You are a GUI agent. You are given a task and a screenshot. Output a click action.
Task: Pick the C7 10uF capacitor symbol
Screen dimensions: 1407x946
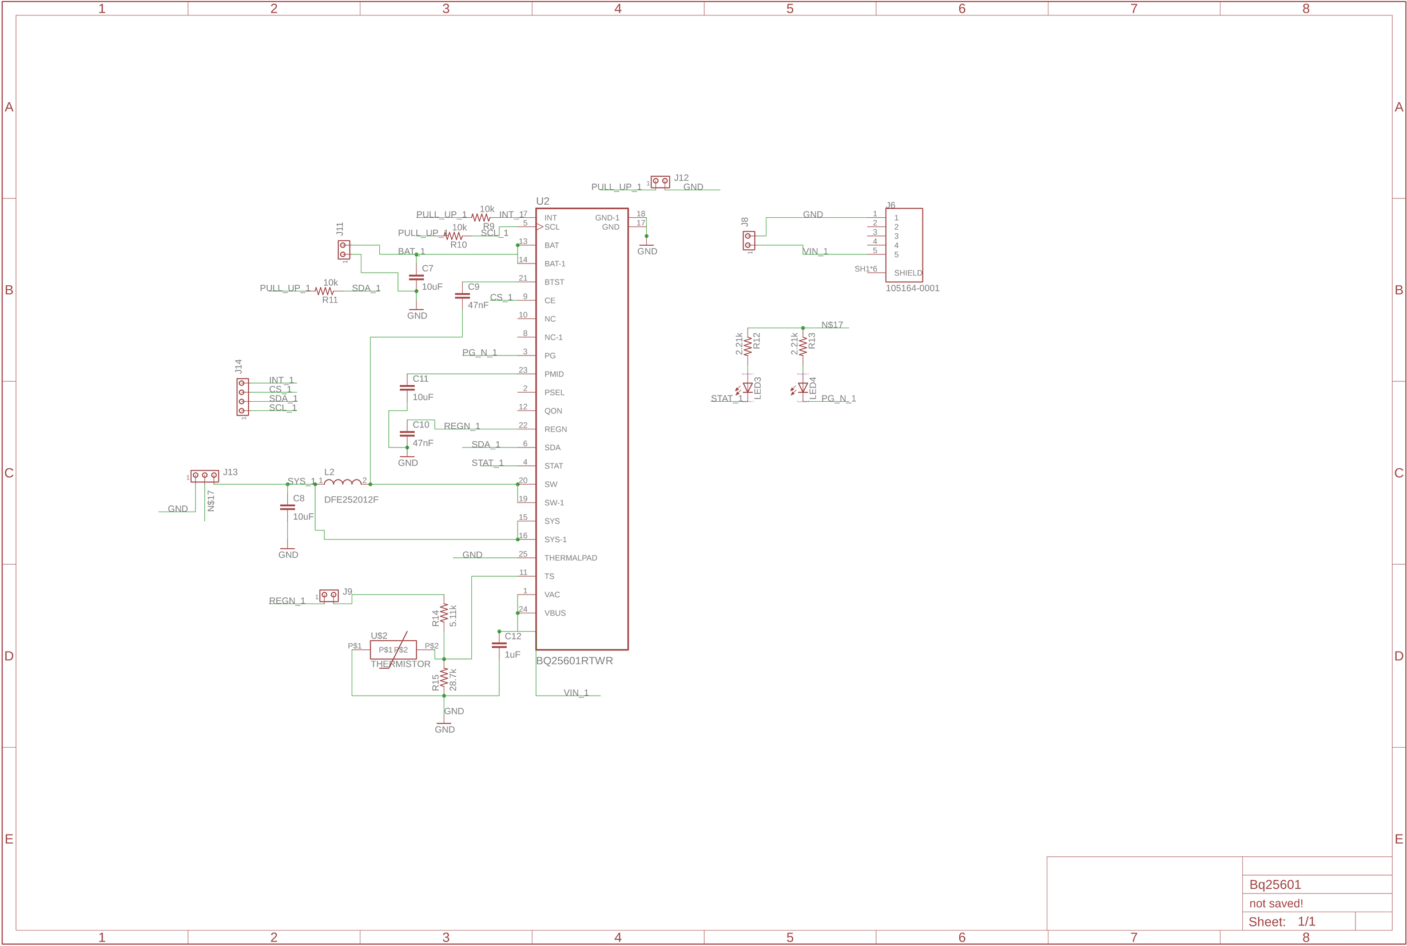tap(416, 278)
